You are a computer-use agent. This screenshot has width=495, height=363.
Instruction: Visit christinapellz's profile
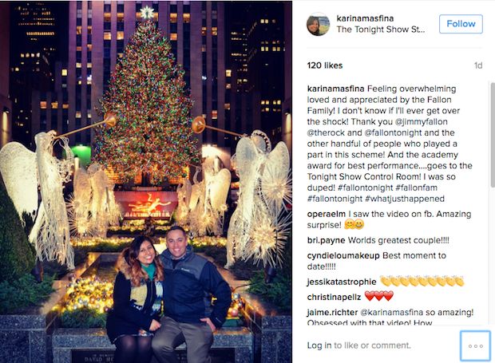334,297
